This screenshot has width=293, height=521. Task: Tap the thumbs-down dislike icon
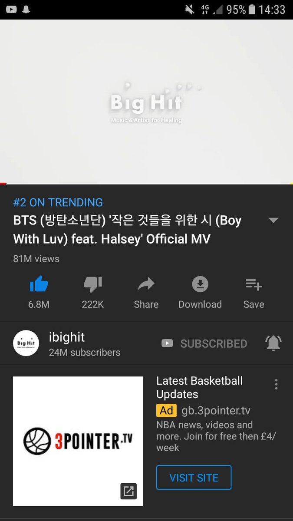pyautogui.click(x=92, y=285)
